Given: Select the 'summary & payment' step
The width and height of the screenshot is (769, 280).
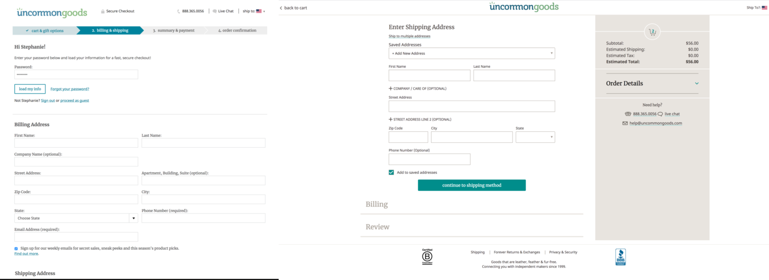Looking at the screenshot, I should point(174,30).
